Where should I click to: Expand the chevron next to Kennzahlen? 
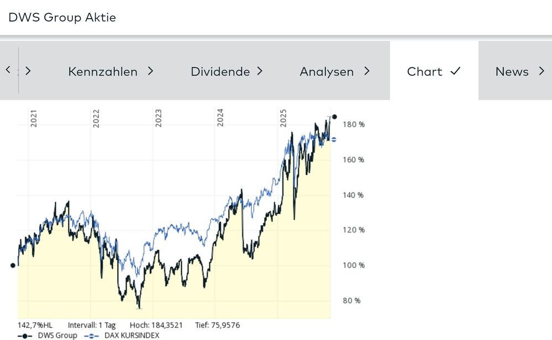pos(150,71)
